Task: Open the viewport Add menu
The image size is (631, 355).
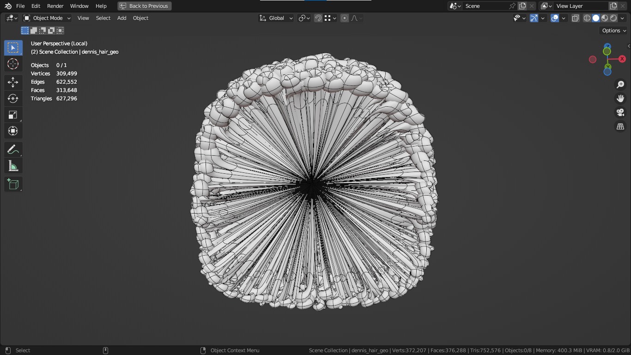Action: [x=121, y=18]
